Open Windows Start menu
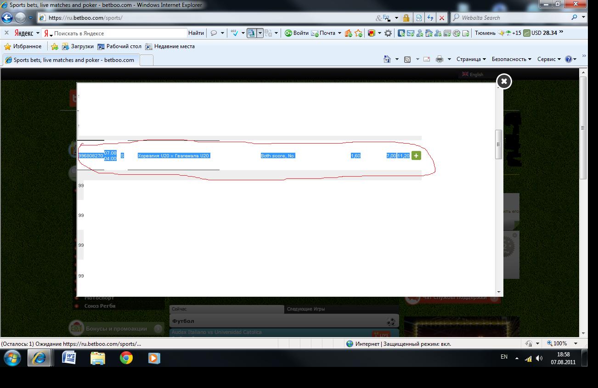598x388 pixels. (x=13, y=358)
